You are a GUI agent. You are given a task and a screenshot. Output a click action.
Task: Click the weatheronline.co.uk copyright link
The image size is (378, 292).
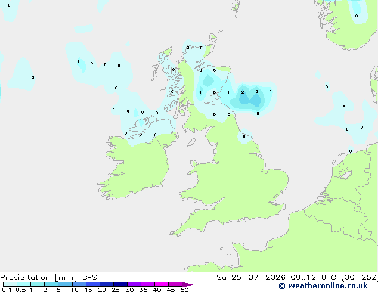click(323, 286)
